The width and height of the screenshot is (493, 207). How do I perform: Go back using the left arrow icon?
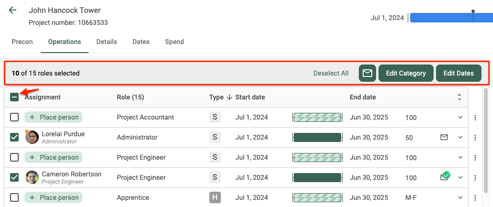coord(12,10)
